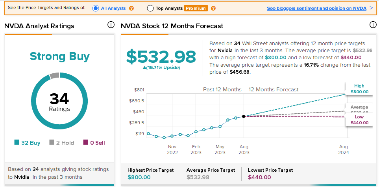Click the Low $440.00 forecast label
The image size is (379, 187).
point(359,120)
